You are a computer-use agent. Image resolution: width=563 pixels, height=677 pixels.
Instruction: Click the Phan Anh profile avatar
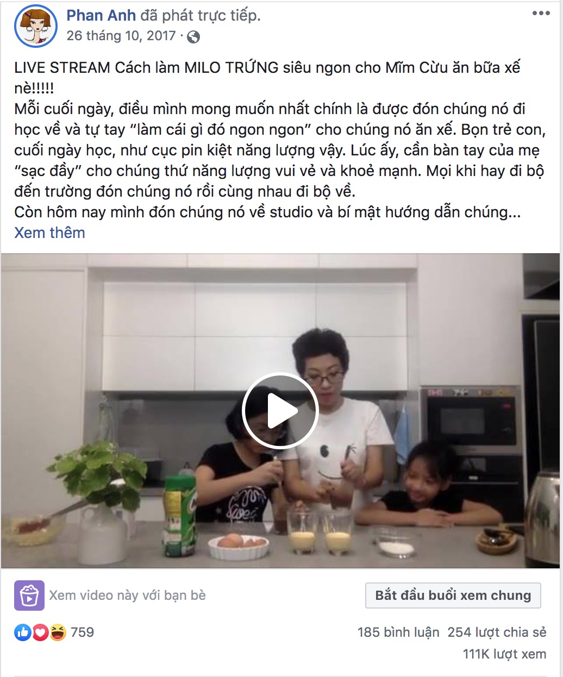tap(36, 26)
